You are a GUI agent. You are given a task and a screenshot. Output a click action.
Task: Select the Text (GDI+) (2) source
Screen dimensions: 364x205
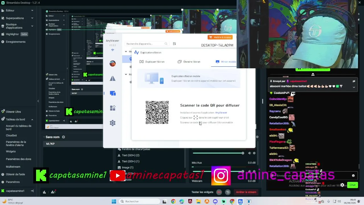tap(131, 155)
